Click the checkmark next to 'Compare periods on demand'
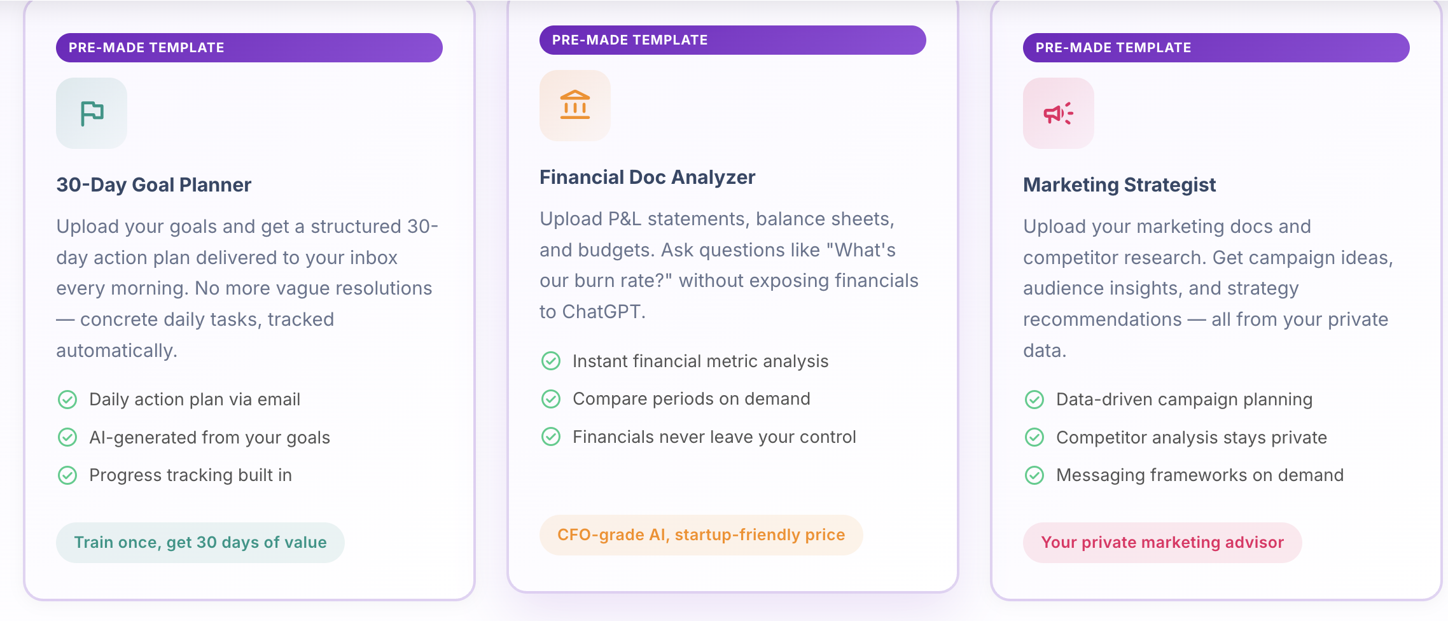Viewport: 1448px width, 621px height. pos(550,398)
